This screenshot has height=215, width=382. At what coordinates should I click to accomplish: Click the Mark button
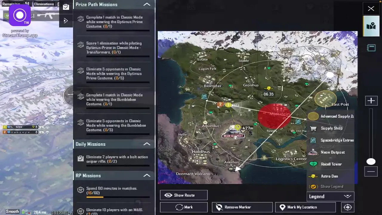184,207
